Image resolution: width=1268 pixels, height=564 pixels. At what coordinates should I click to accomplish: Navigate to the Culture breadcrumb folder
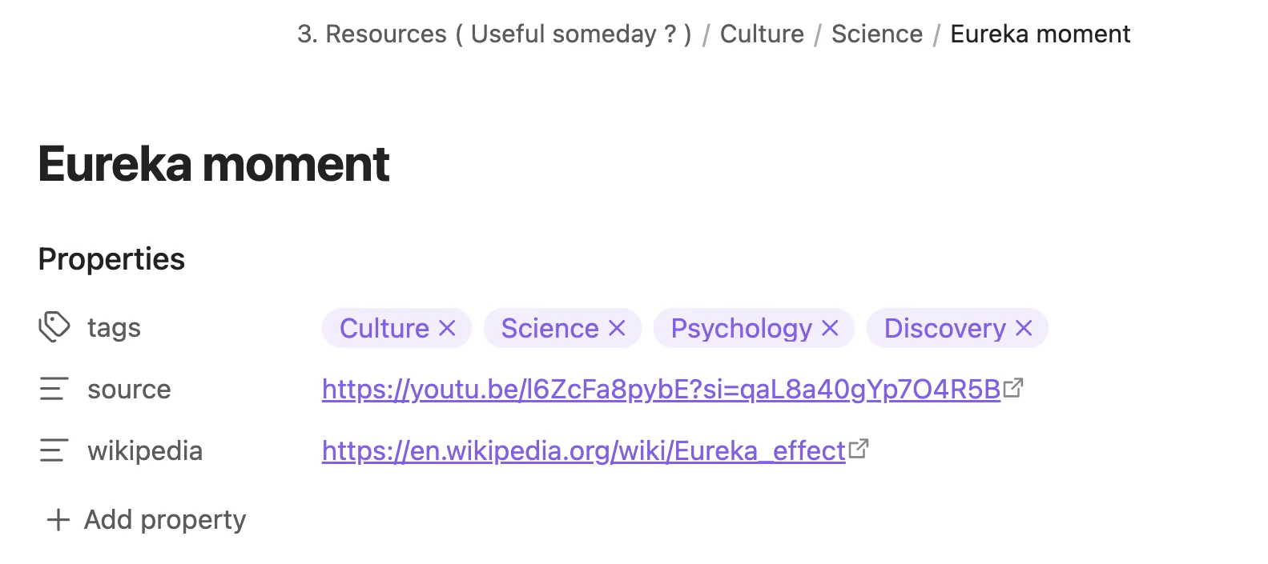[762, 34]
